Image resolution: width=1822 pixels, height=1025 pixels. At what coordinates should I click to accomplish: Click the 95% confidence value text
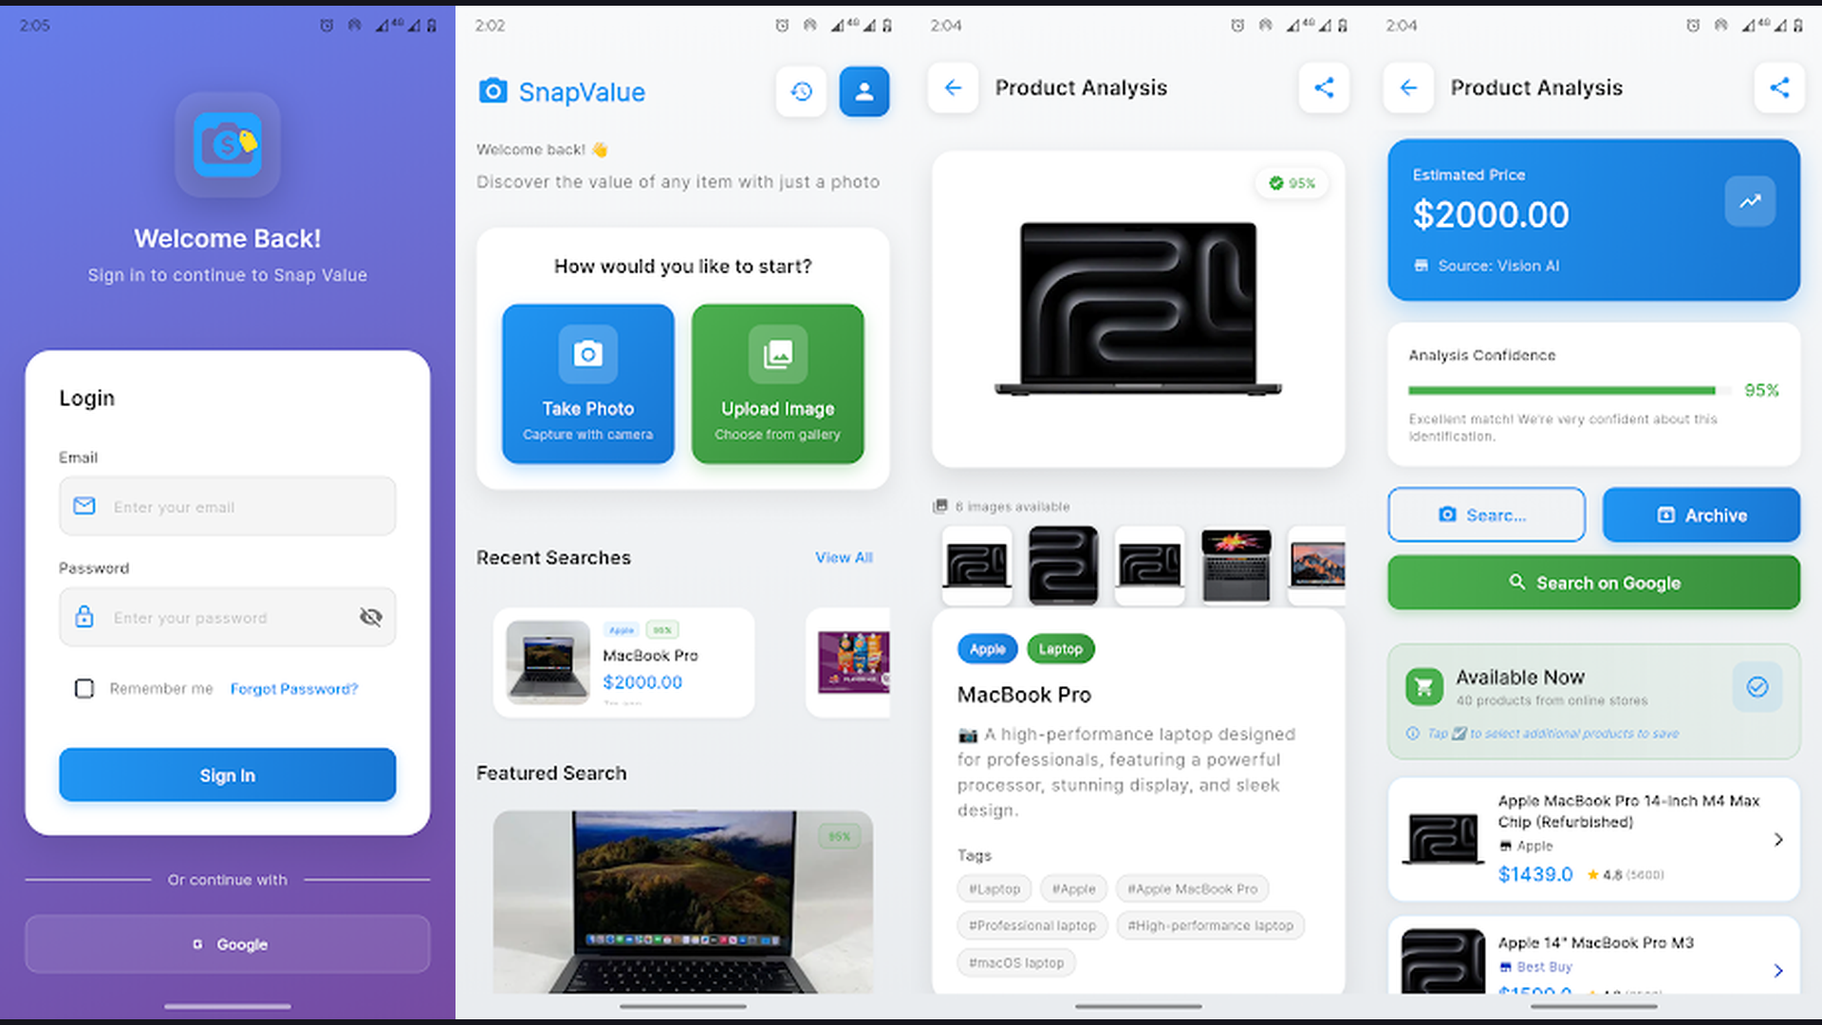[x=1761, y=390]
